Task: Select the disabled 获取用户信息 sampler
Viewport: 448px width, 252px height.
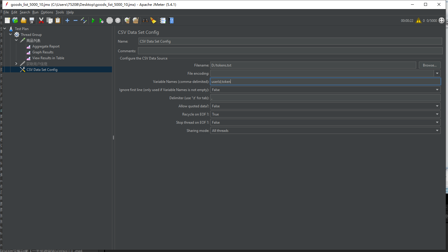Action: coord(37,64)
